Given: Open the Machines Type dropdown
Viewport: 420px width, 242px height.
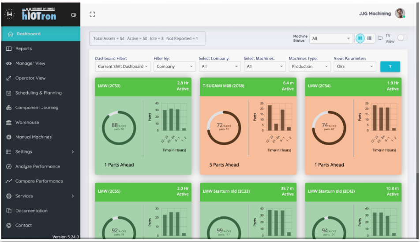Looking at the screenshot, I should coord(309,67).
